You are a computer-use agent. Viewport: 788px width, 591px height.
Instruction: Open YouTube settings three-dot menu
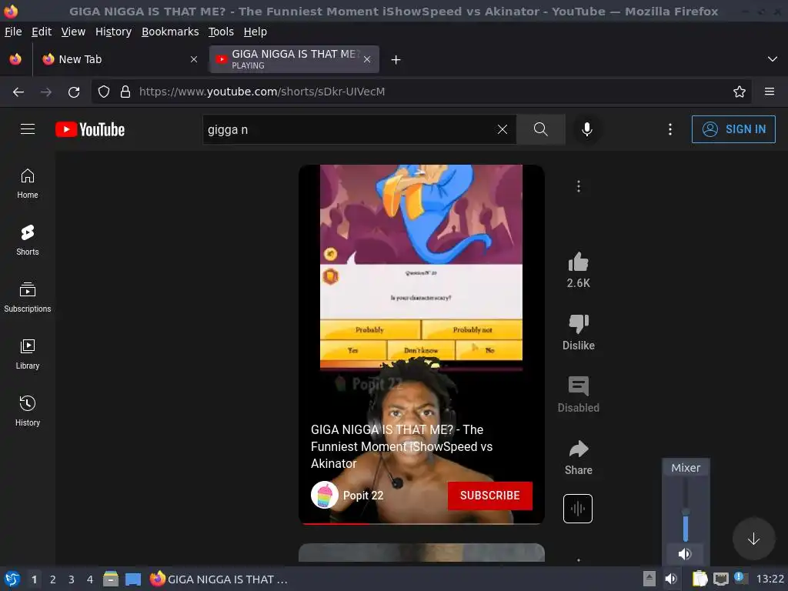[x=670, y=129]
